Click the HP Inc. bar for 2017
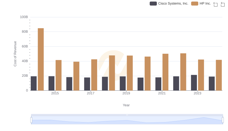The width and height of the screenshot is (228, 131). point(94,75)
